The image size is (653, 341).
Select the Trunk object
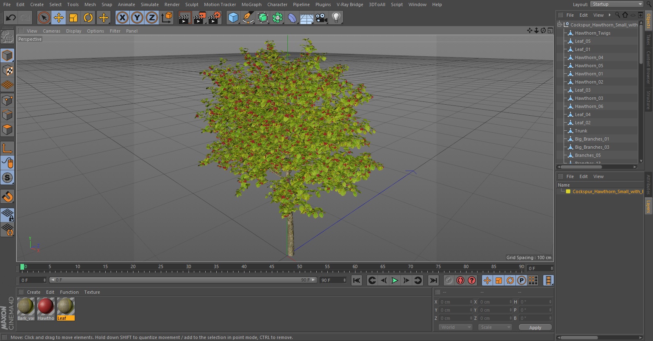coord(581,131)
